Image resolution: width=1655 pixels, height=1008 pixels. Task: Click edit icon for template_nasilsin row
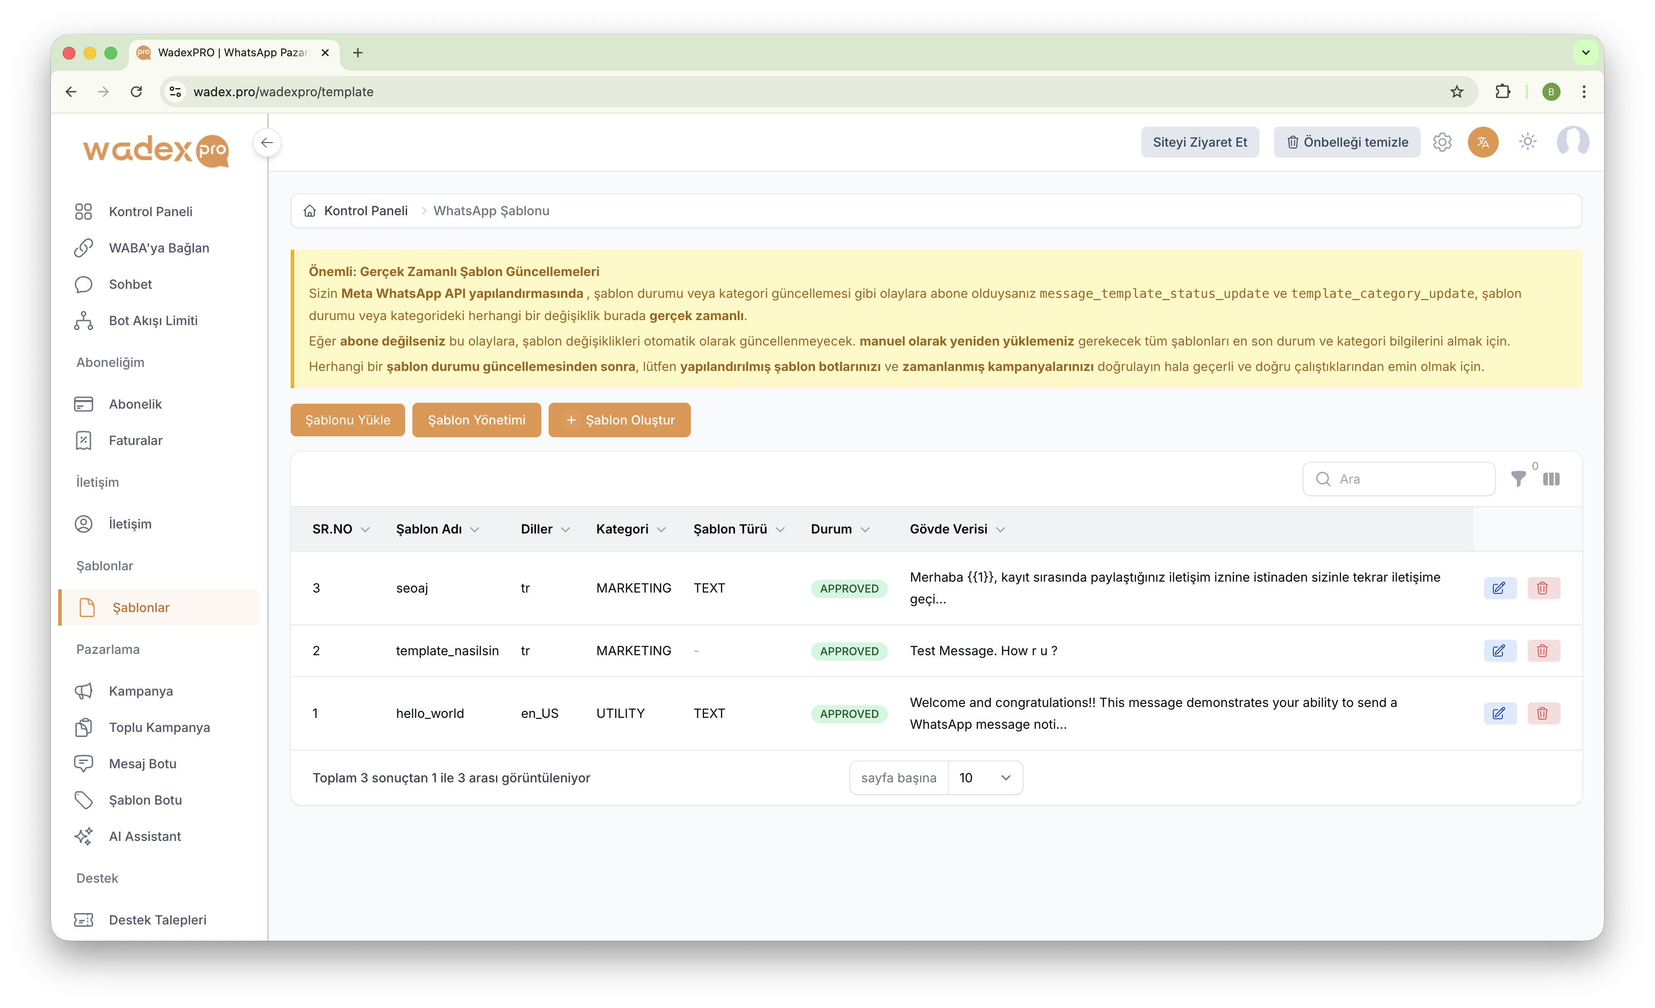click(1499, 651)
